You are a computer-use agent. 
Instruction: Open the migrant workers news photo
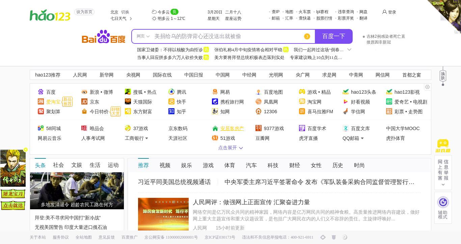[x=77, y=191]
